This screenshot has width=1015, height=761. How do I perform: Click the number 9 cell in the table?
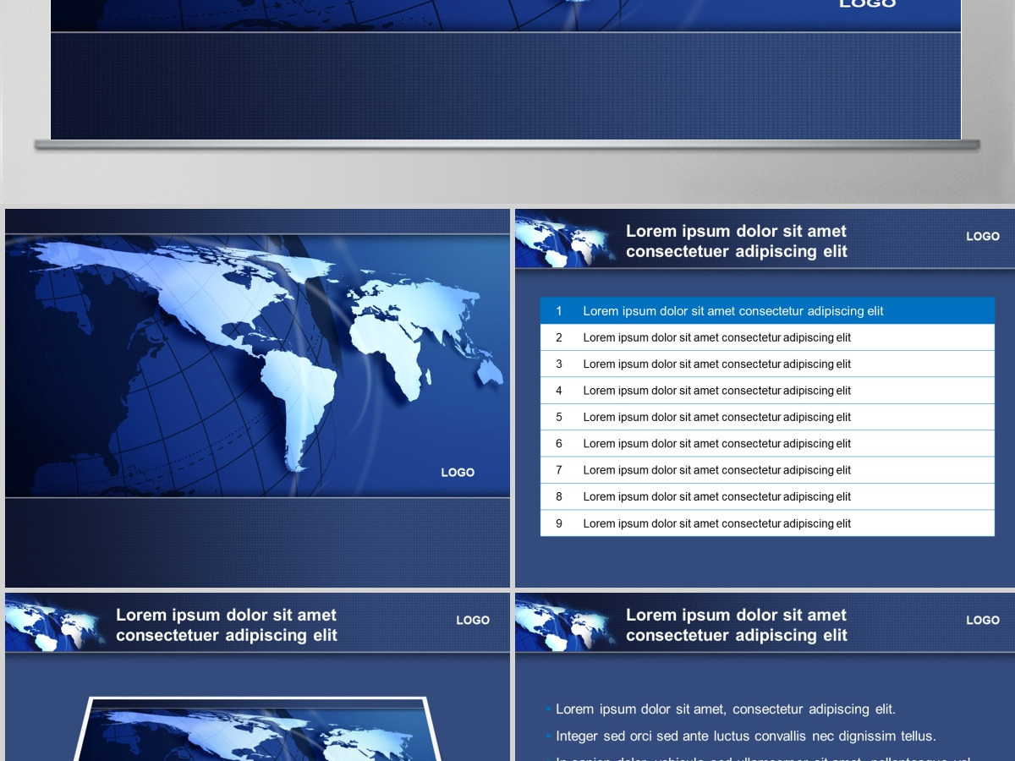558,523
